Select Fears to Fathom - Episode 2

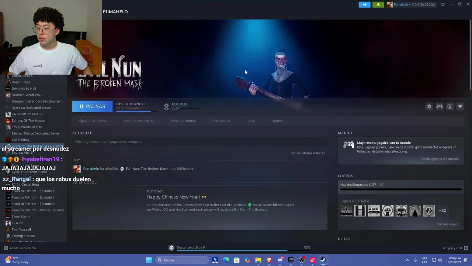(33, 197)
